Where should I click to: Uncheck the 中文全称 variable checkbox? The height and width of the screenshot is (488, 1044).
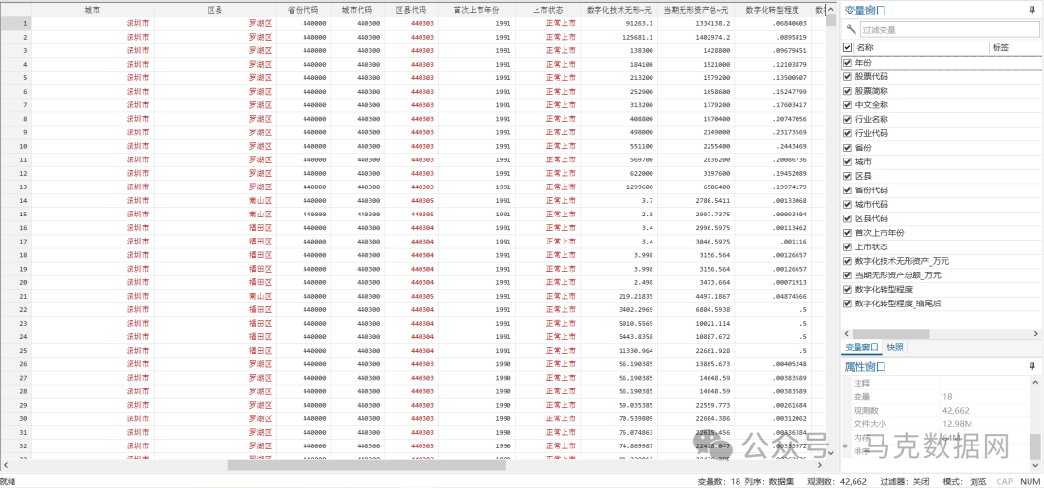point(848,105)
